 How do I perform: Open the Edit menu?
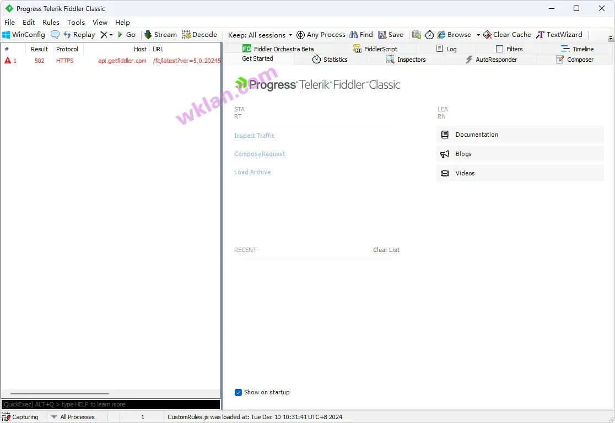pyautogui.click(x=29, y=23)
